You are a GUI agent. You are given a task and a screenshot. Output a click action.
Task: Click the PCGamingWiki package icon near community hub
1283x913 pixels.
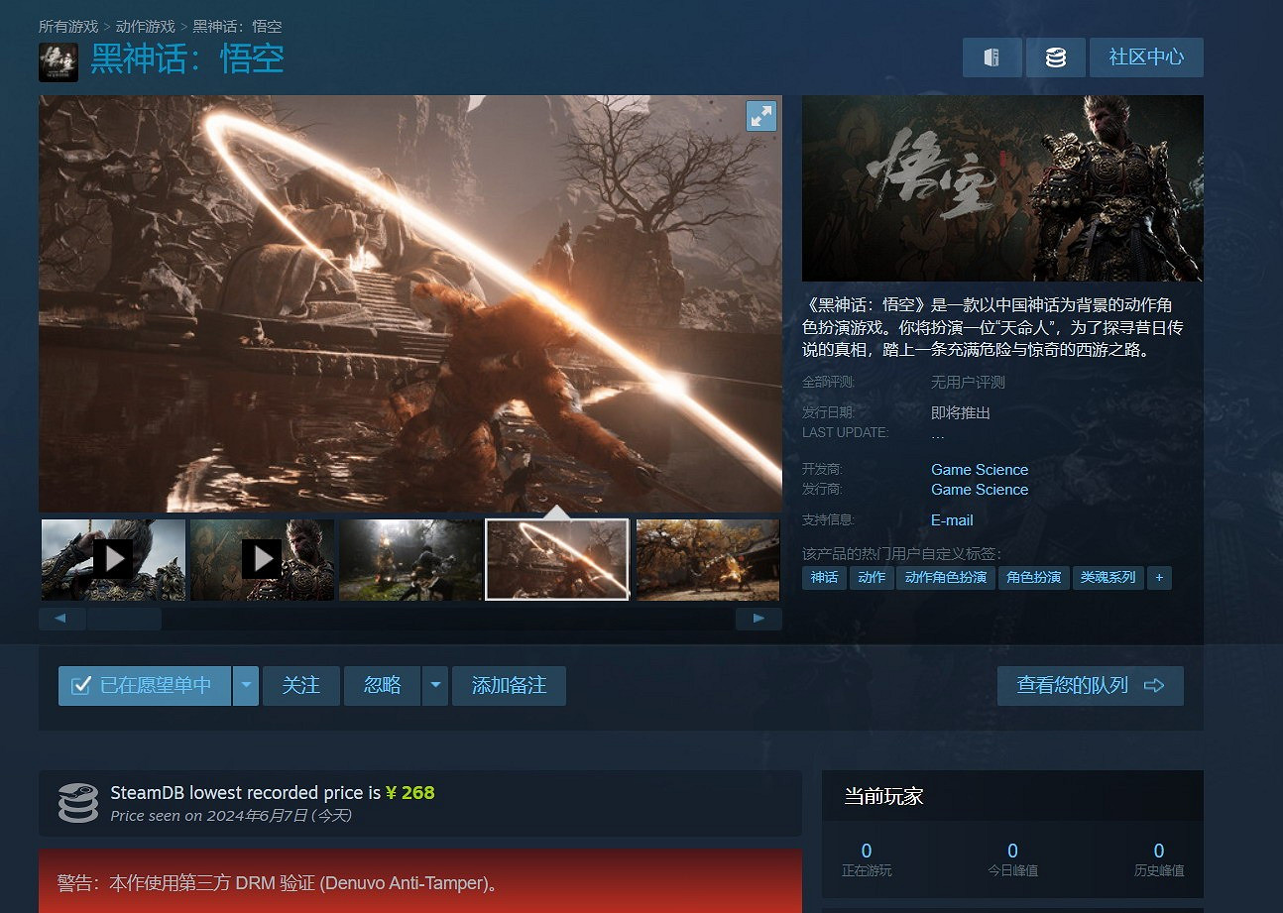click(x=991, y=57)
